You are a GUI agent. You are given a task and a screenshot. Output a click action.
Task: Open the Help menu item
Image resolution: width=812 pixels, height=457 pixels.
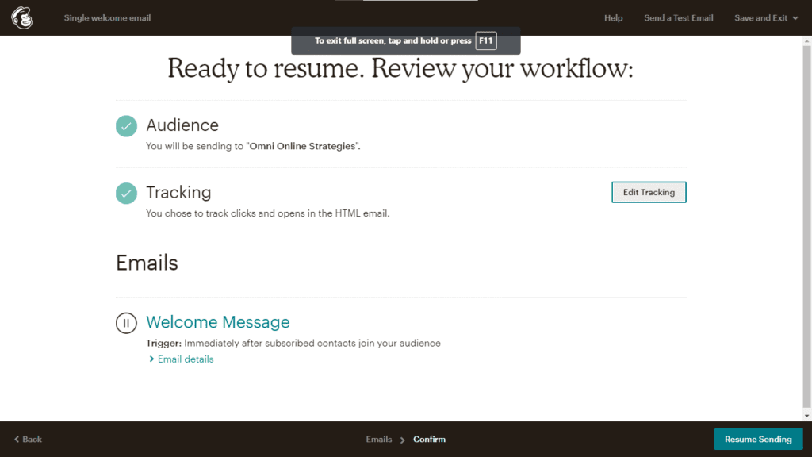[x=613, y=18]
